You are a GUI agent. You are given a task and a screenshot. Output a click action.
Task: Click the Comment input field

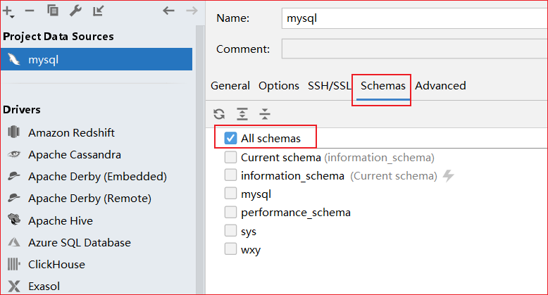tap(414, 49)
